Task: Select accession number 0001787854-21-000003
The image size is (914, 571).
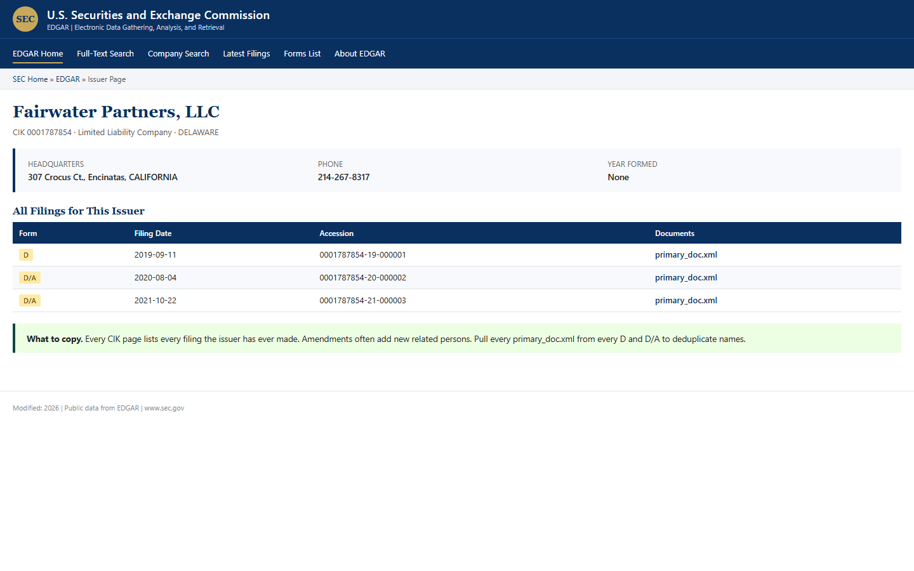Action: click(x=362, y=301)
